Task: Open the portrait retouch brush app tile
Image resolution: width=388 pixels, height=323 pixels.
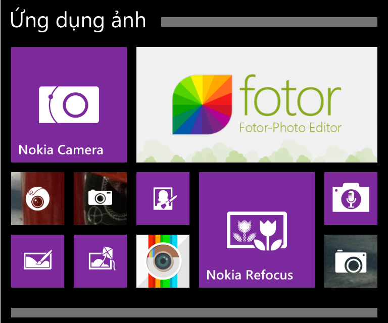Action: 163,198
